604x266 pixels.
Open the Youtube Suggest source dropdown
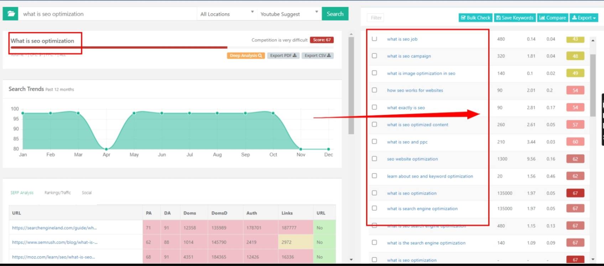289,14
